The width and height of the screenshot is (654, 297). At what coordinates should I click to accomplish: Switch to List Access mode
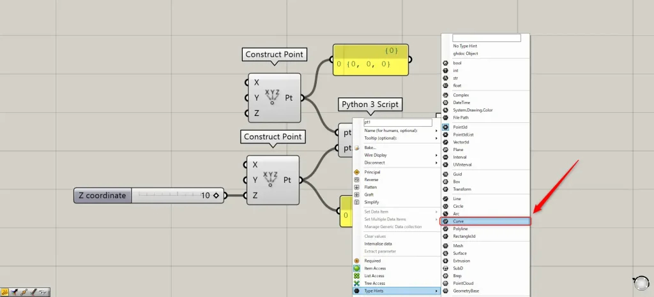pos(374,276)
